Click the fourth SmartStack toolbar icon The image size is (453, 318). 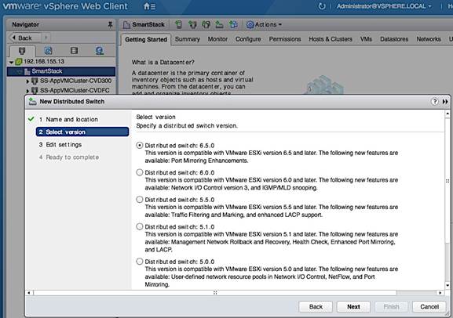pos(219,24)
